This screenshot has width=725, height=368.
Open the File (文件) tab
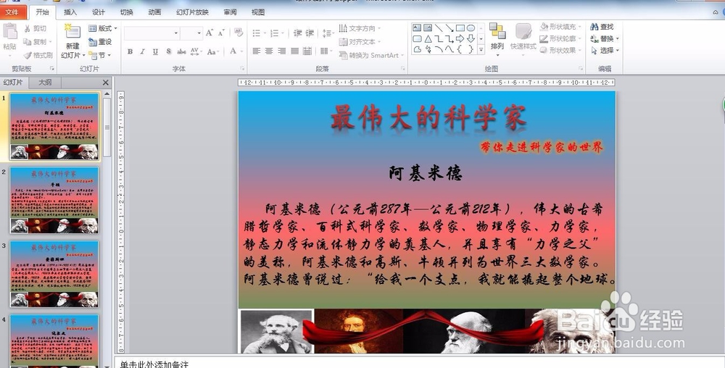pyautogui.click(x=12, y=12)
